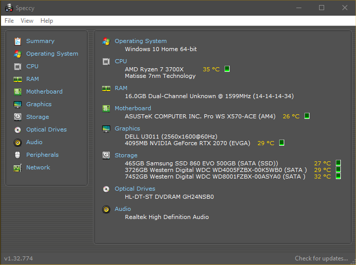Click the Motherboard icon in sidebar
This screenshot has height=265, width=356.
[x=18, y=92]
